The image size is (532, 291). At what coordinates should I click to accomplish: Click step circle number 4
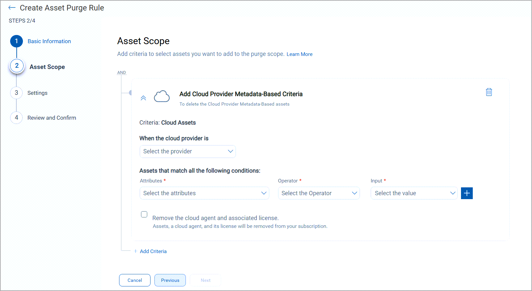point(16,118)
